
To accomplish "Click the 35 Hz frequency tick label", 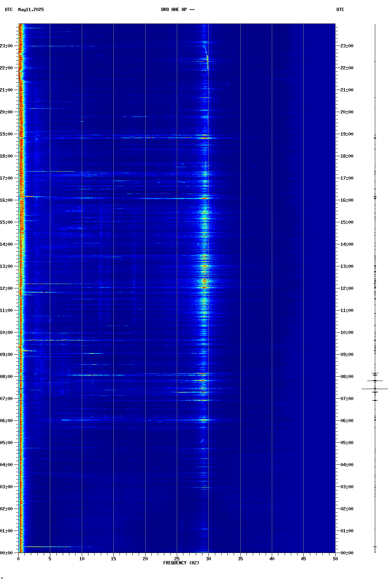I will (240, 559).
